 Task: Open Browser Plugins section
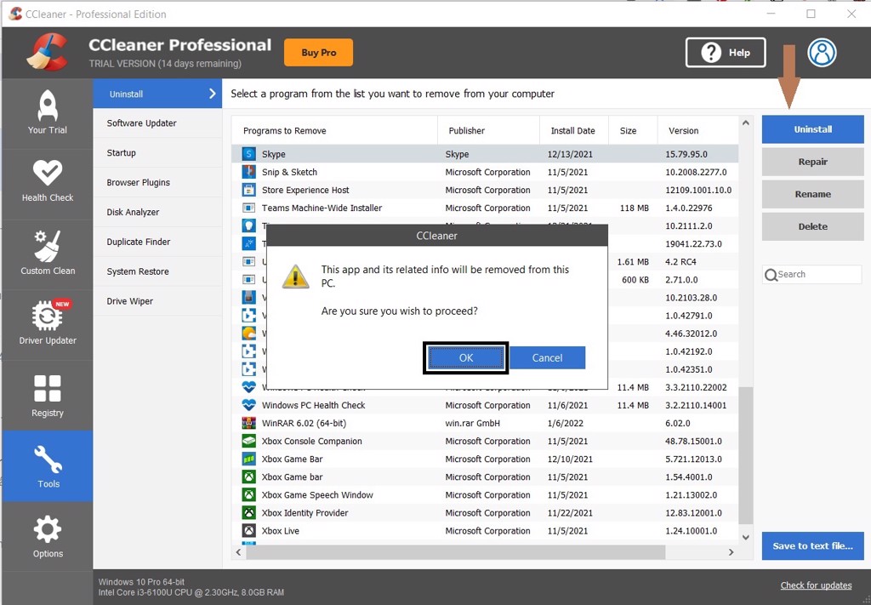pyautogui.click(x=157, y=182)
